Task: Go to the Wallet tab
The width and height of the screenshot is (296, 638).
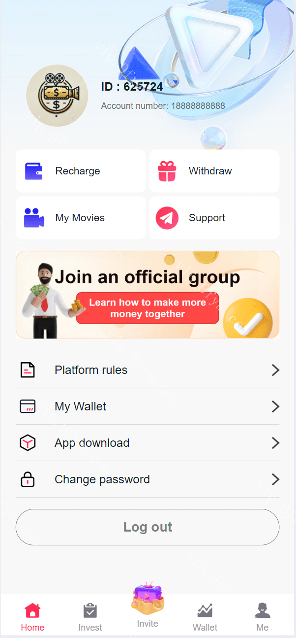Action: coord(205,617)
